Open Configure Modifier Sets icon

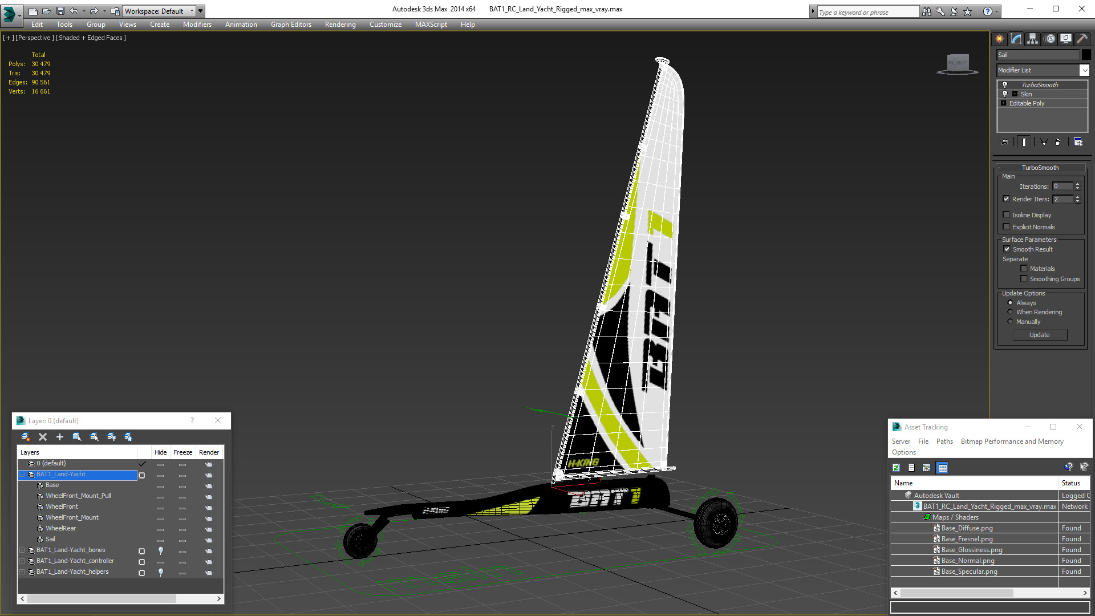[1078, 142]
